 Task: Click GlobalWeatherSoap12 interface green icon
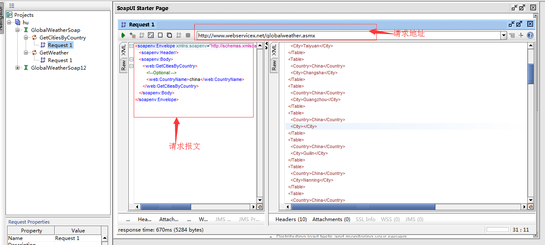tap(26, 68)
